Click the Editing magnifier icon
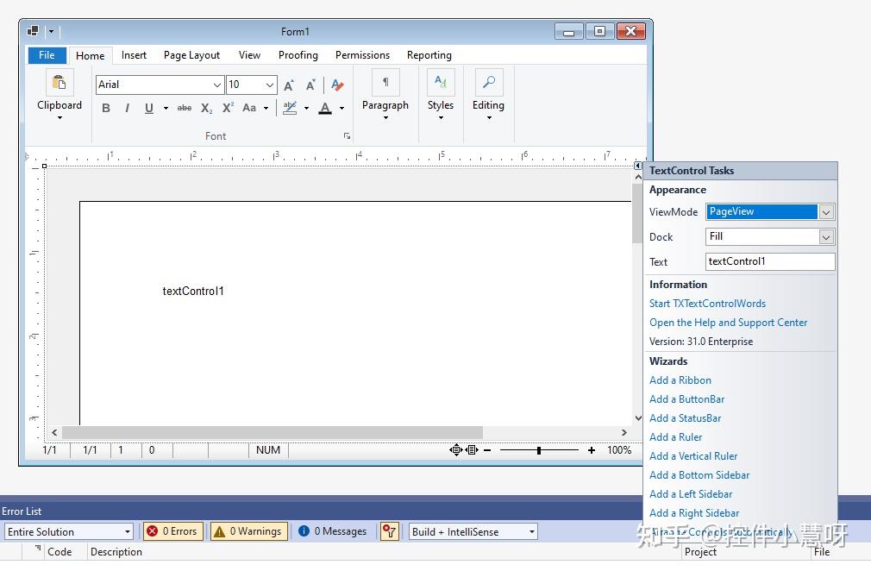This screenshot has height=571, width=871. (x=488, y=83)
